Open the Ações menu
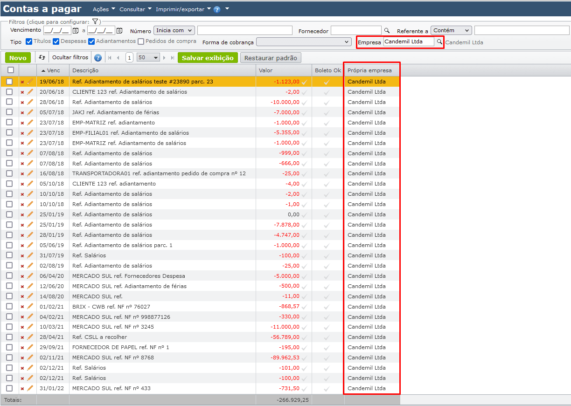The image size is (571, 406). point(104,9)
